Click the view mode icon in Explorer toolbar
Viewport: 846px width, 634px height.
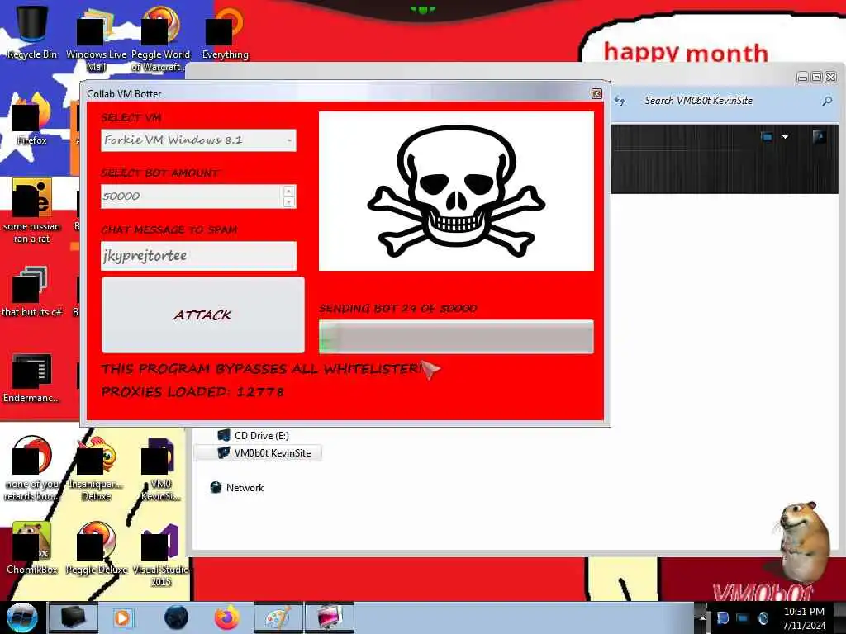pos(767,137)
